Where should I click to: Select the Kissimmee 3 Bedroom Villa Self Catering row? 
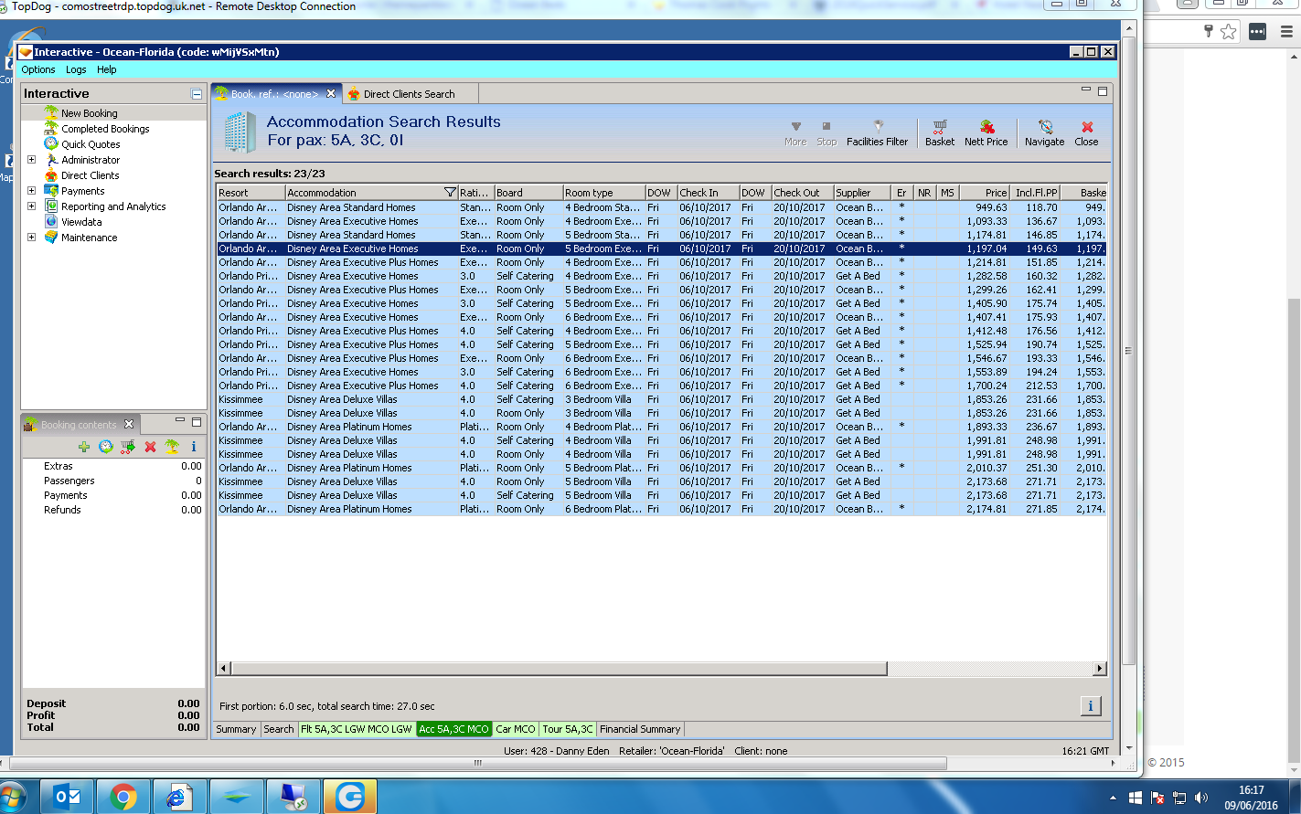tap(661, 399)
